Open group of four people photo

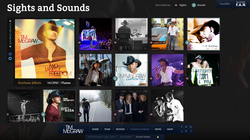click(x=132, y=106)
